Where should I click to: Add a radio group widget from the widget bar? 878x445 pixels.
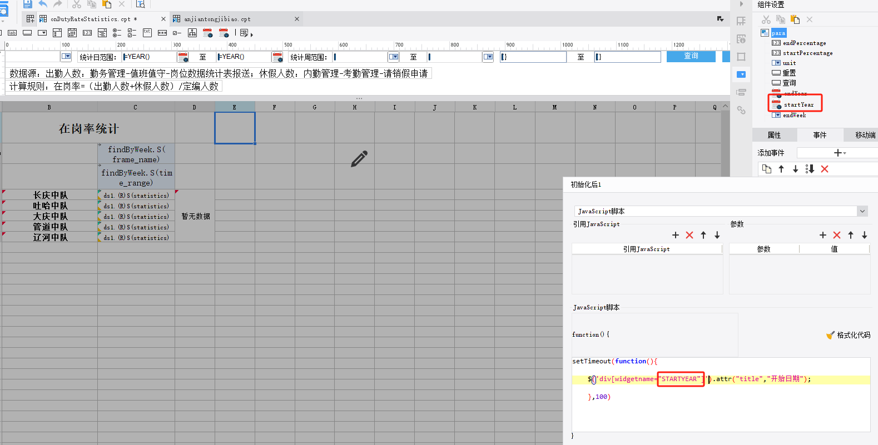pyautogui.click(x=117, y=33)
